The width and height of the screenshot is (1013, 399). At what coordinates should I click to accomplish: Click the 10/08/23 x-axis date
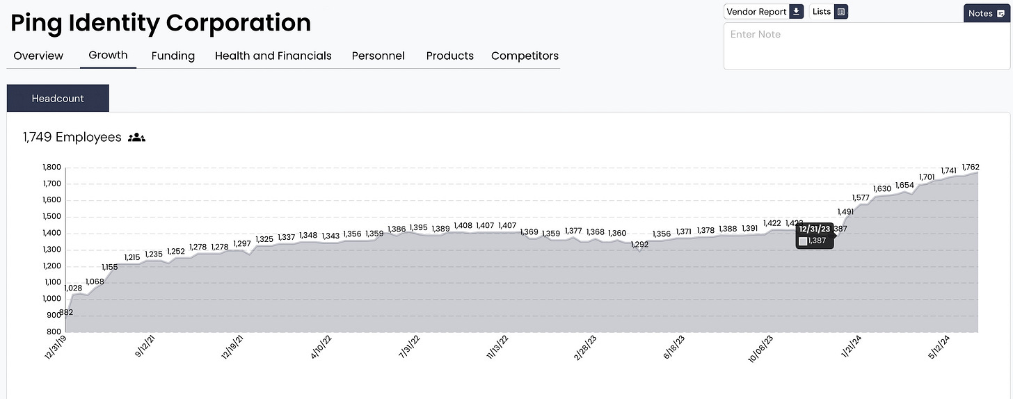point(760,348)
